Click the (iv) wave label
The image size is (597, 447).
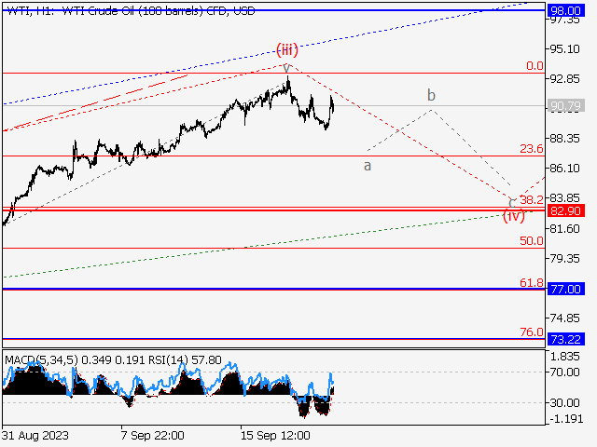pos(514,216)
